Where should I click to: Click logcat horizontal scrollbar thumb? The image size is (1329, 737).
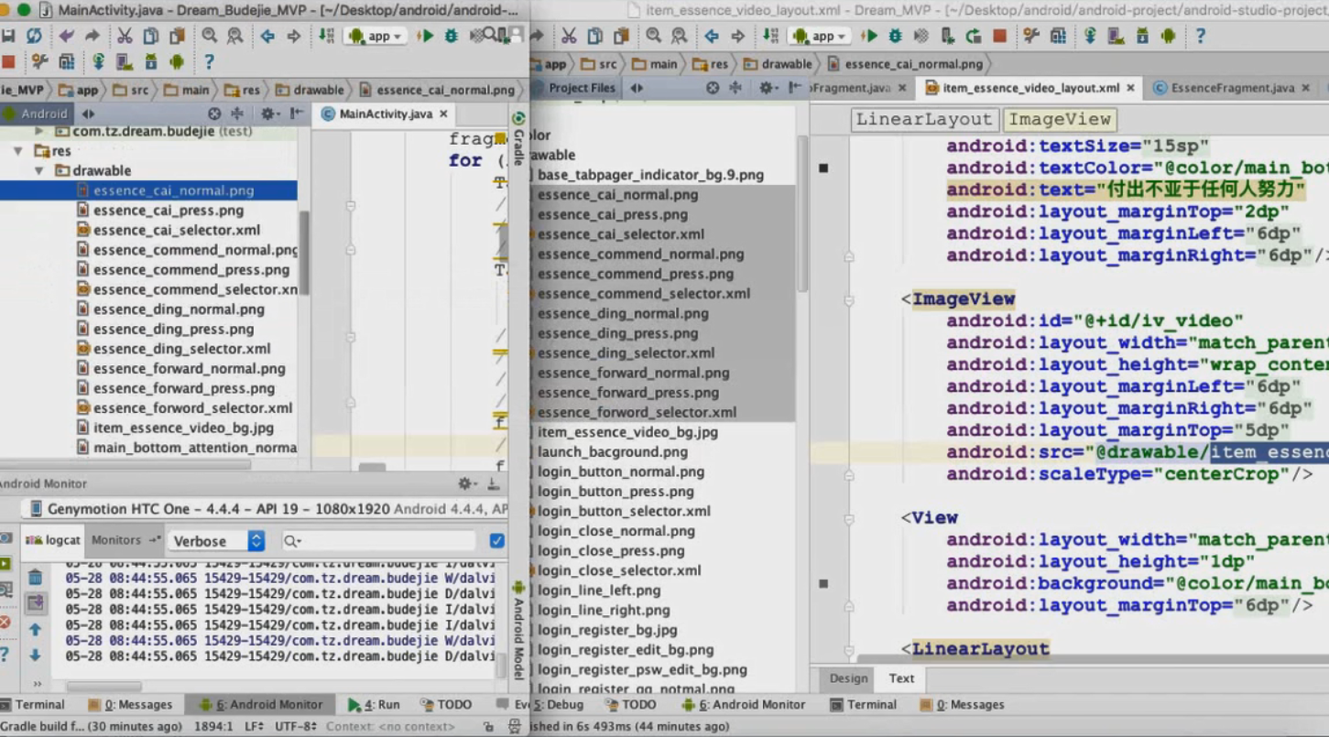pyautogui.click(x=103, y=686)
